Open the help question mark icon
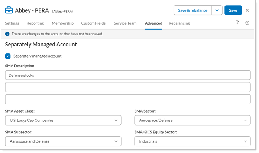This screenshot has width=259, height=153. 247,23
